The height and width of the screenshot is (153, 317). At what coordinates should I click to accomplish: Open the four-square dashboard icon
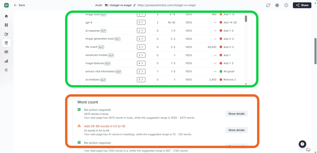pos(6,25)
